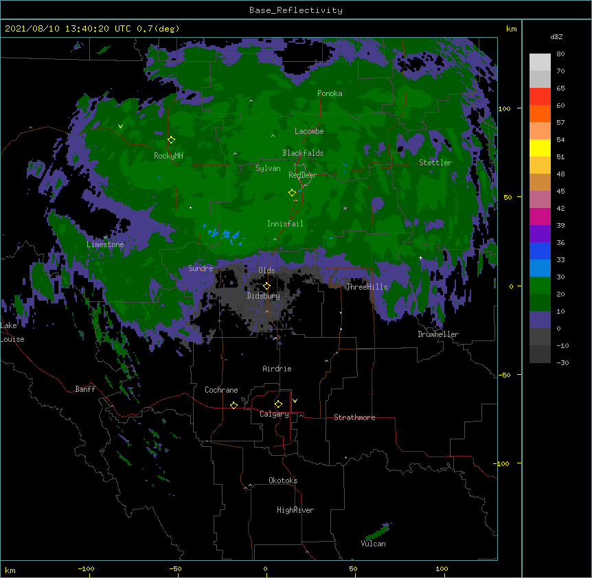Click the Vulcan label
592x578 pixels.
coord(373,544)
